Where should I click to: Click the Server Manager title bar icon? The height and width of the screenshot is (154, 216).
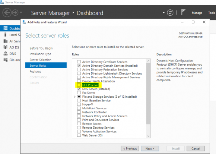pyautogui.click(x=2, y=2)
